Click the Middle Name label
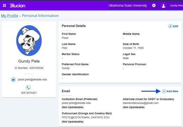Viewport: 183px width, 127px height. (131, 34)
